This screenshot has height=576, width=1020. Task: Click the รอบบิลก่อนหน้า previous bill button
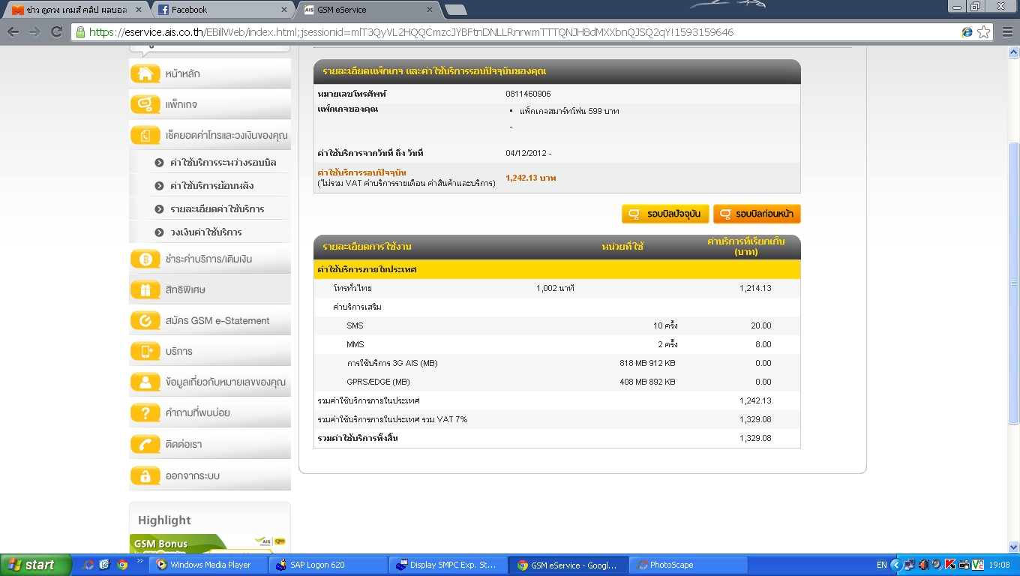(x=757, y=214)
